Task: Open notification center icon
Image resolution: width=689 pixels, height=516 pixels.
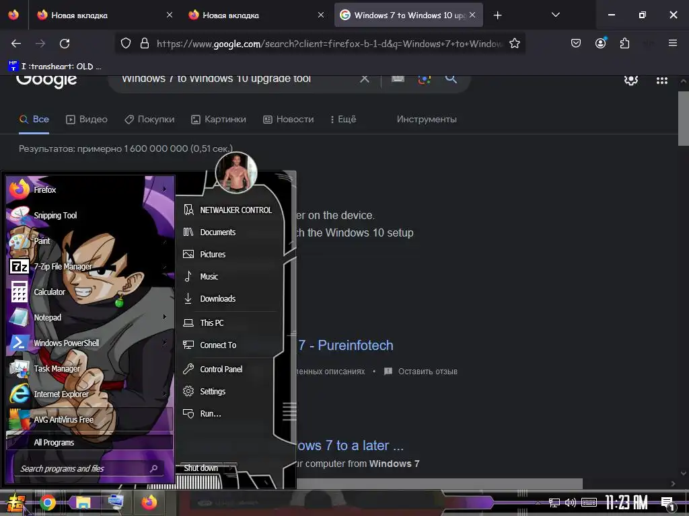Action: 668,504
